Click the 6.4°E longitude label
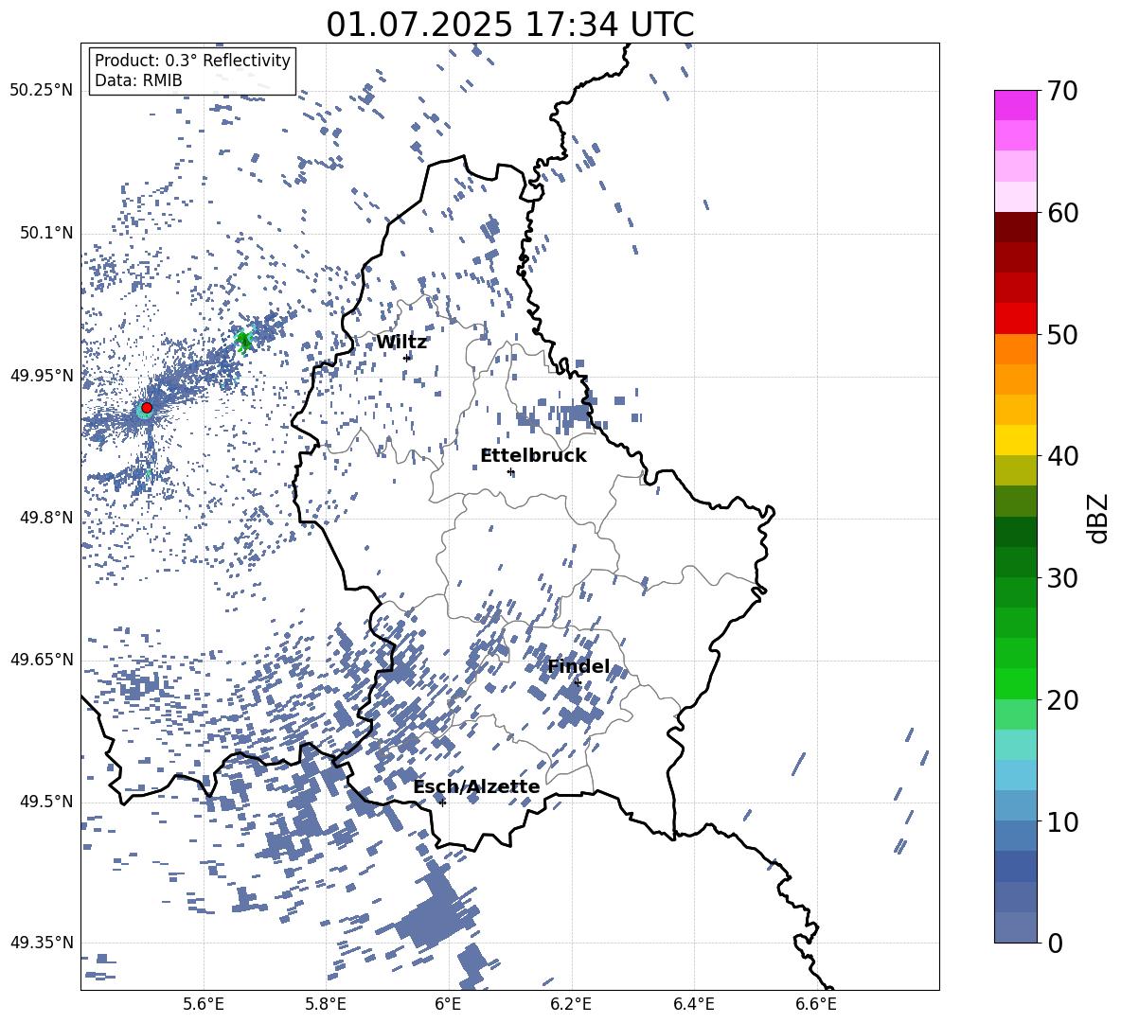Screen dimensions: 1121x1023 693,1004
